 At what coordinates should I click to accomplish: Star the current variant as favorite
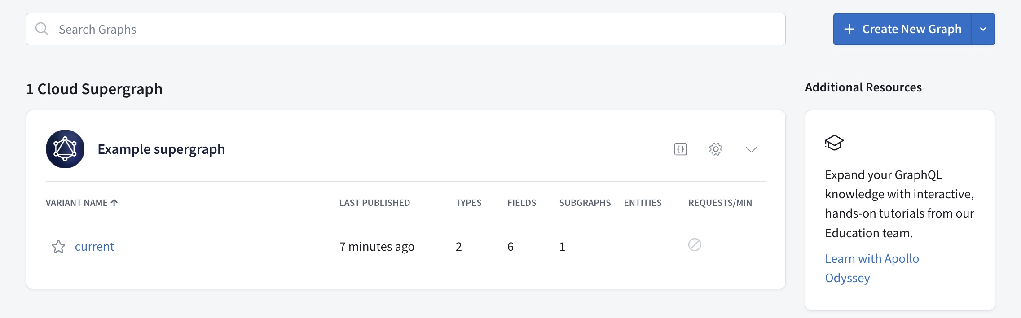(x=58, y=247)
